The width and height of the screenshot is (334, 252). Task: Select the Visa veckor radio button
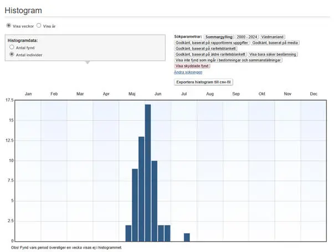point(8,25)
